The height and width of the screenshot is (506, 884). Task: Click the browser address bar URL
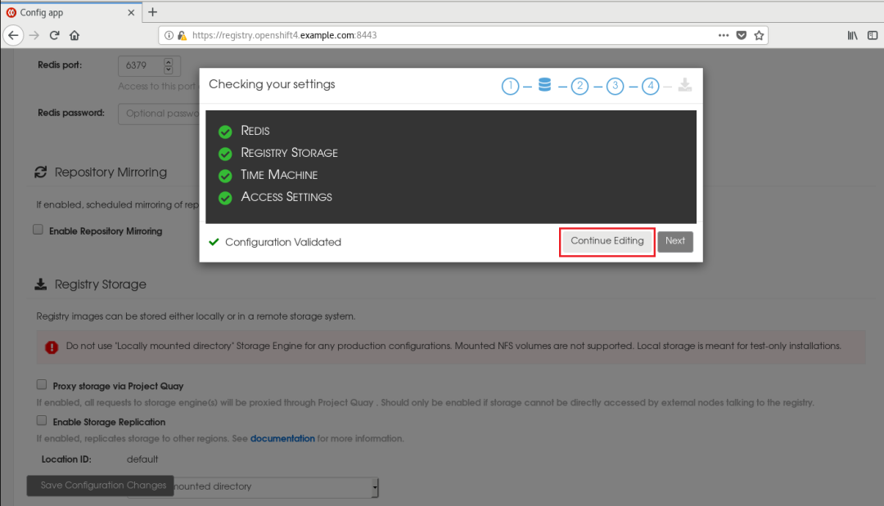coord(284,35)
